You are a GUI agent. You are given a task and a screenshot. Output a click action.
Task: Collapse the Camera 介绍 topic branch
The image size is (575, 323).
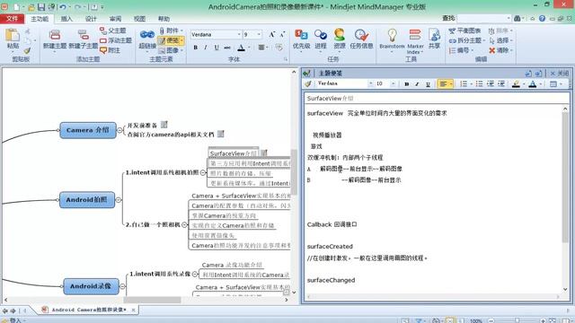point(119,130)
